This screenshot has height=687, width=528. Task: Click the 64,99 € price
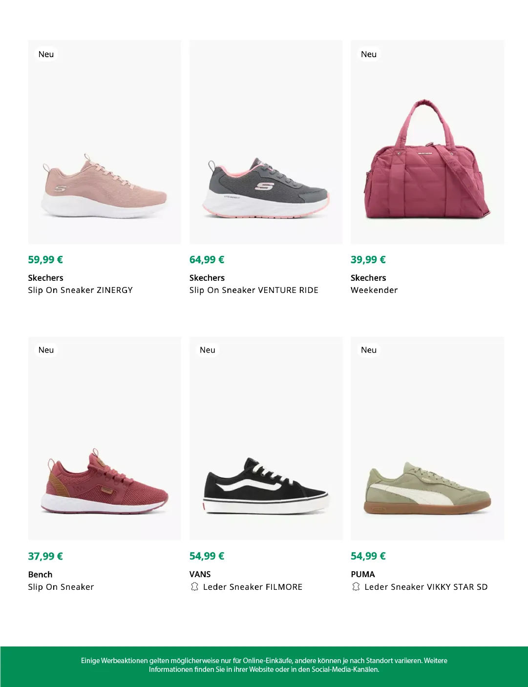(x=207, y=260)
